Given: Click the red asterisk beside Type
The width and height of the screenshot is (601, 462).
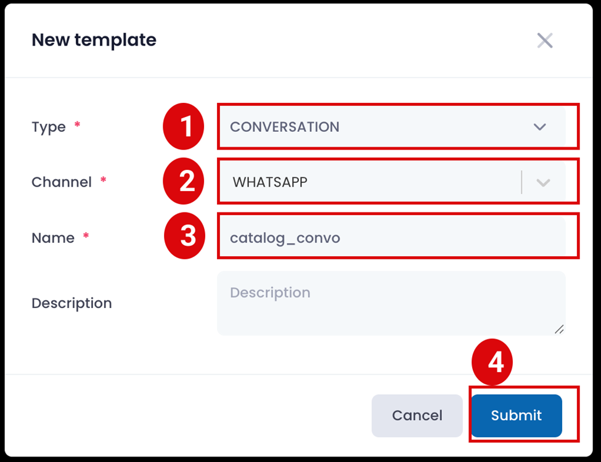Looking at the screenshot, I should [77, 125].
